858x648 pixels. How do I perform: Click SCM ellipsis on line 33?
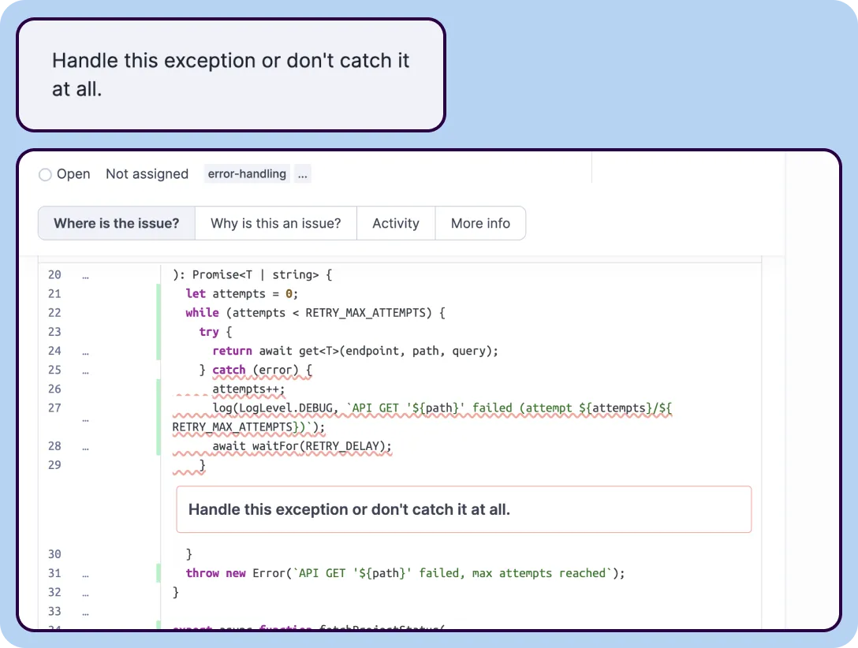[85, 613]
